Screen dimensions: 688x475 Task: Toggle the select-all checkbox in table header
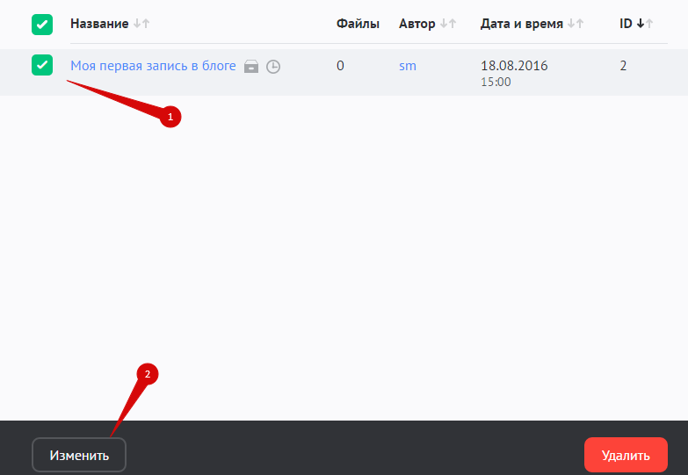coord(42,25)
